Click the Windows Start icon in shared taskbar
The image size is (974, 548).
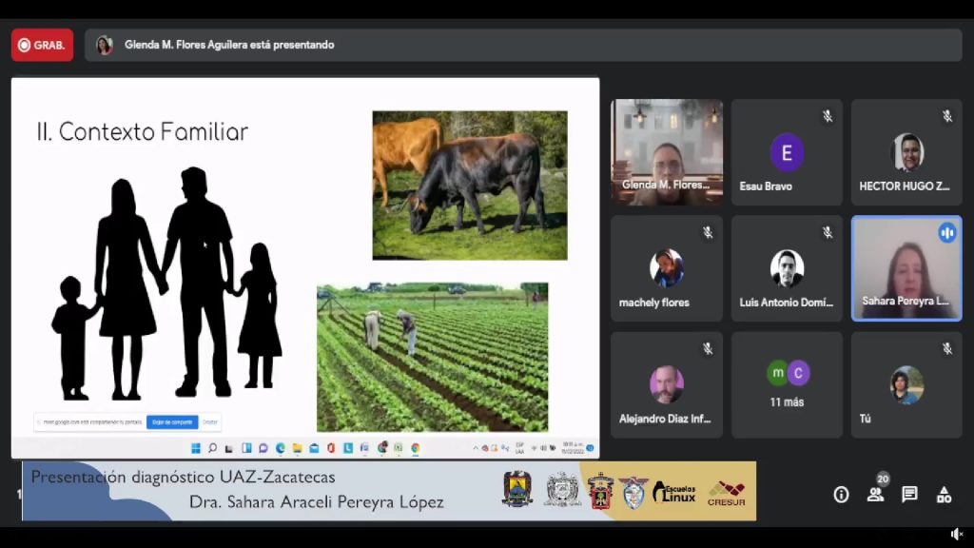tap(196, 448)
